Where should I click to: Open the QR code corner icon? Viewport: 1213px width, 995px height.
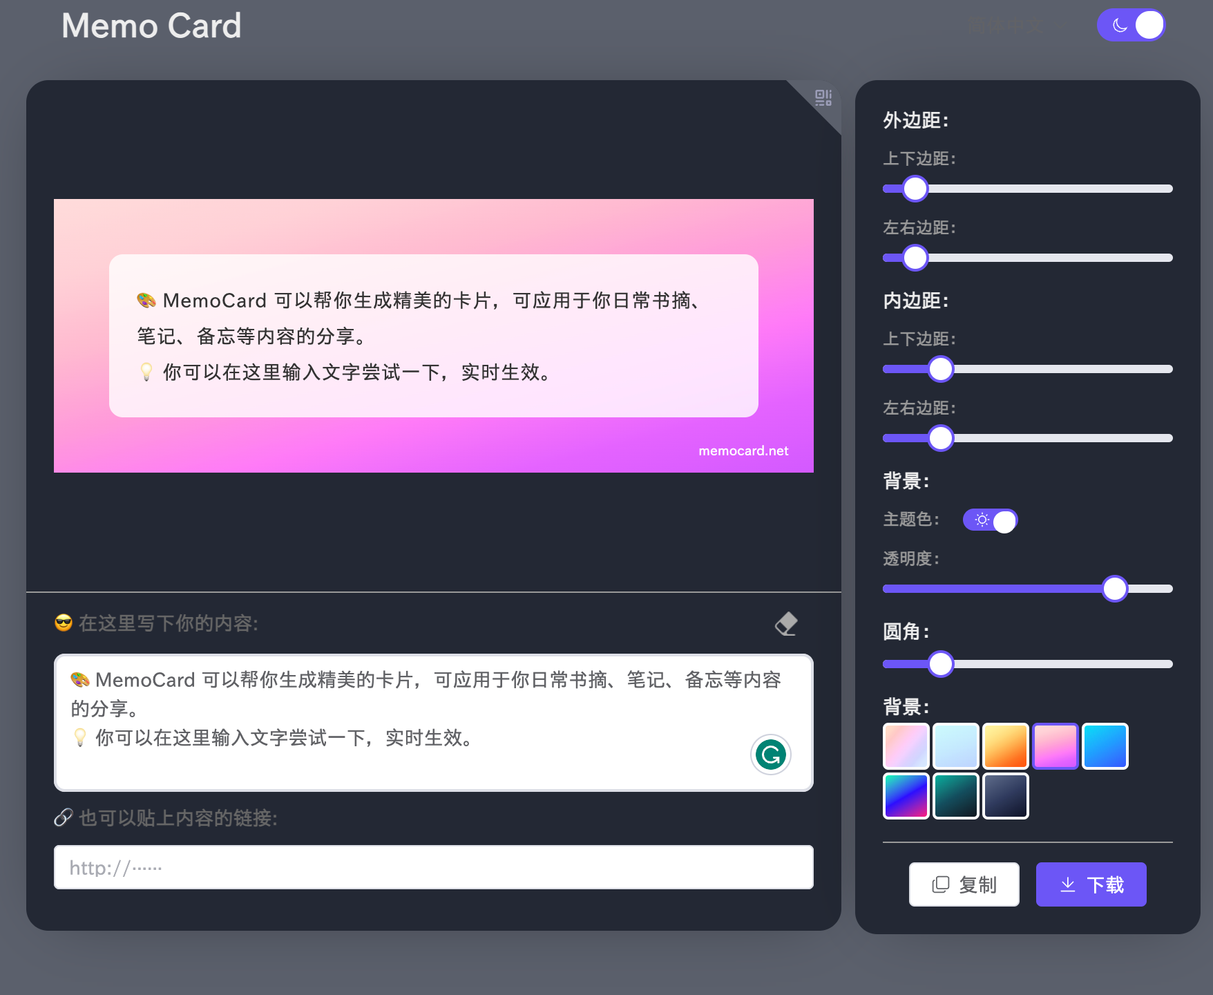tap(823, 98)
